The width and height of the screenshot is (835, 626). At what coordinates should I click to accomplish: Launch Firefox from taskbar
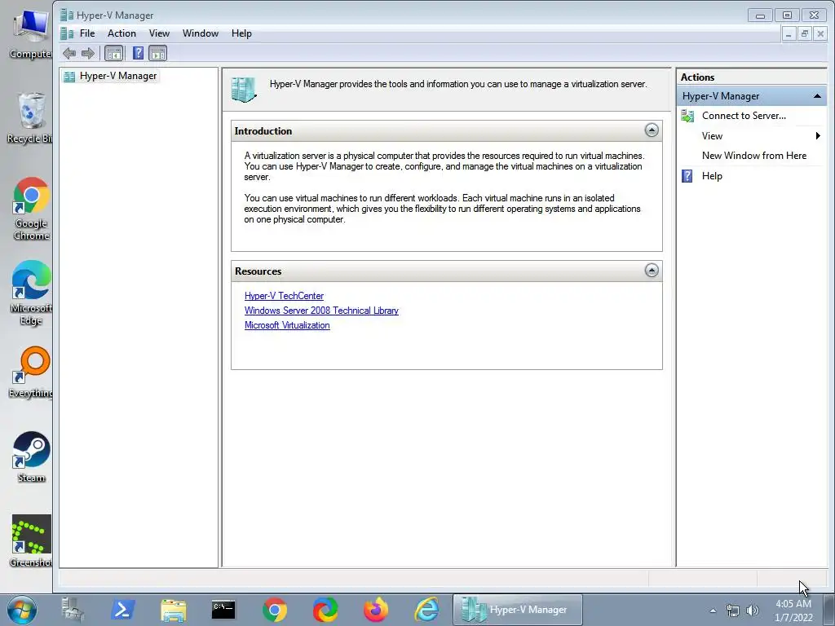point(375,610)
